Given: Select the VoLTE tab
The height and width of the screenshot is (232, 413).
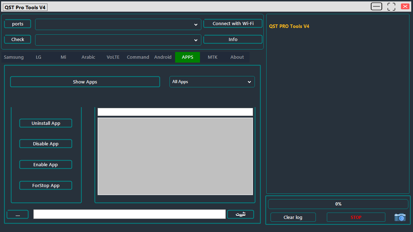Looking at the screenshot, I should tap(113, 57).
